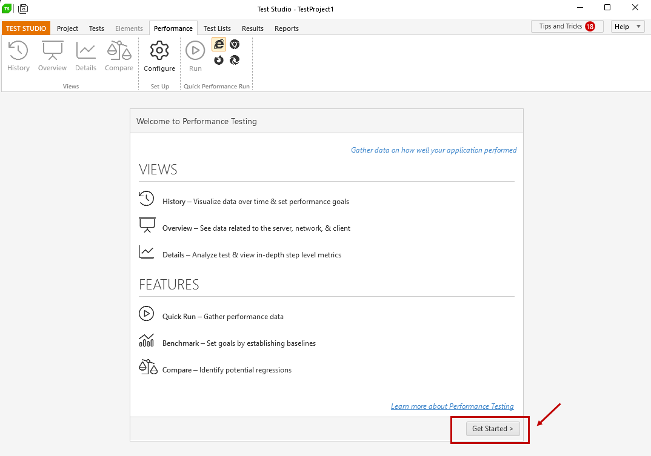Click the FEATURES section heading
Screen dimensions: 651x456
coord(169,285)
